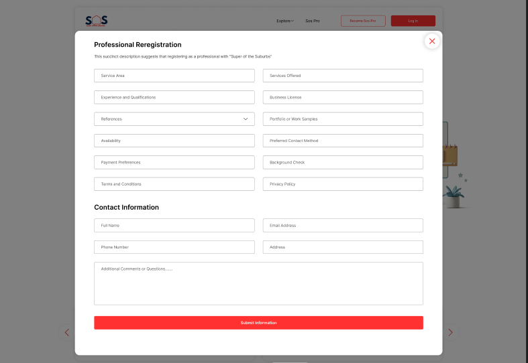The image size is (528, 363).
Task: Click the Additional Comments or Questions textarea
Action: [x=258, y=284]
